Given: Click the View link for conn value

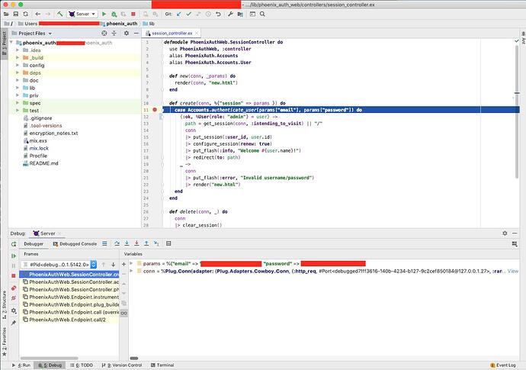Looking at the screenshot, I should click(x=512, y=271).
